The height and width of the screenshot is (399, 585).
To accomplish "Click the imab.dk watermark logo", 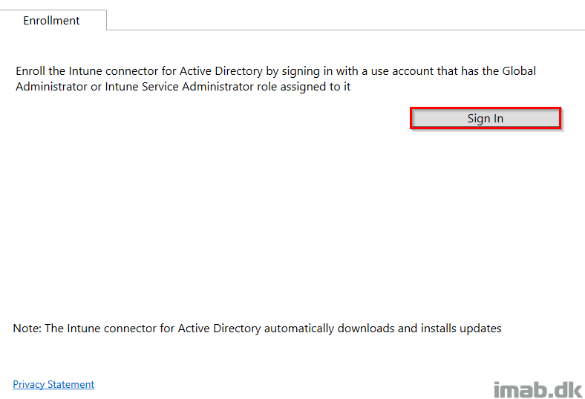I will pyautogui.click(x=537, y=389).
